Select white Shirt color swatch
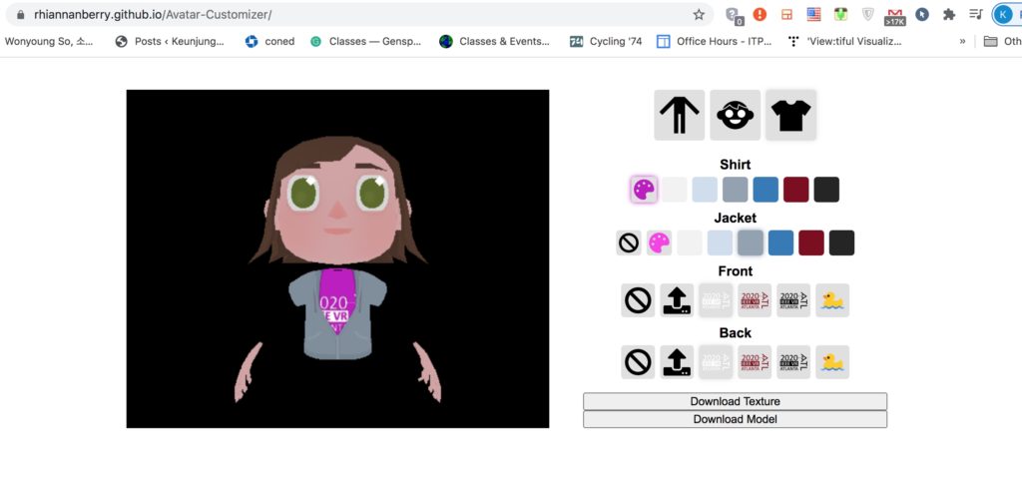The image size is (1022, 484). (675, 190)
